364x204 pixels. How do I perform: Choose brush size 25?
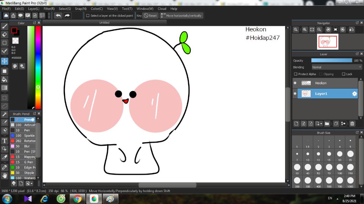350,155
